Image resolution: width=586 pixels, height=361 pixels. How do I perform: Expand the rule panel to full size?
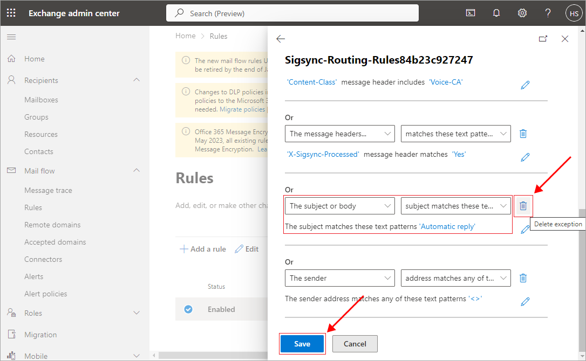tap(543, 39)
